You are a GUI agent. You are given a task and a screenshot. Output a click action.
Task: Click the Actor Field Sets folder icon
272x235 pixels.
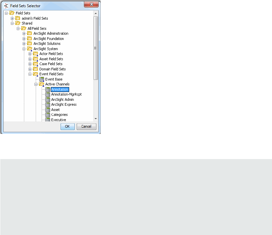click(36, 54)
